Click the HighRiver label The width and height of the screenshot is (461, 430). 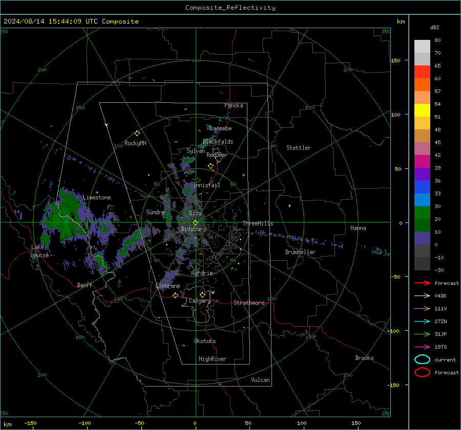pos(213,359)
